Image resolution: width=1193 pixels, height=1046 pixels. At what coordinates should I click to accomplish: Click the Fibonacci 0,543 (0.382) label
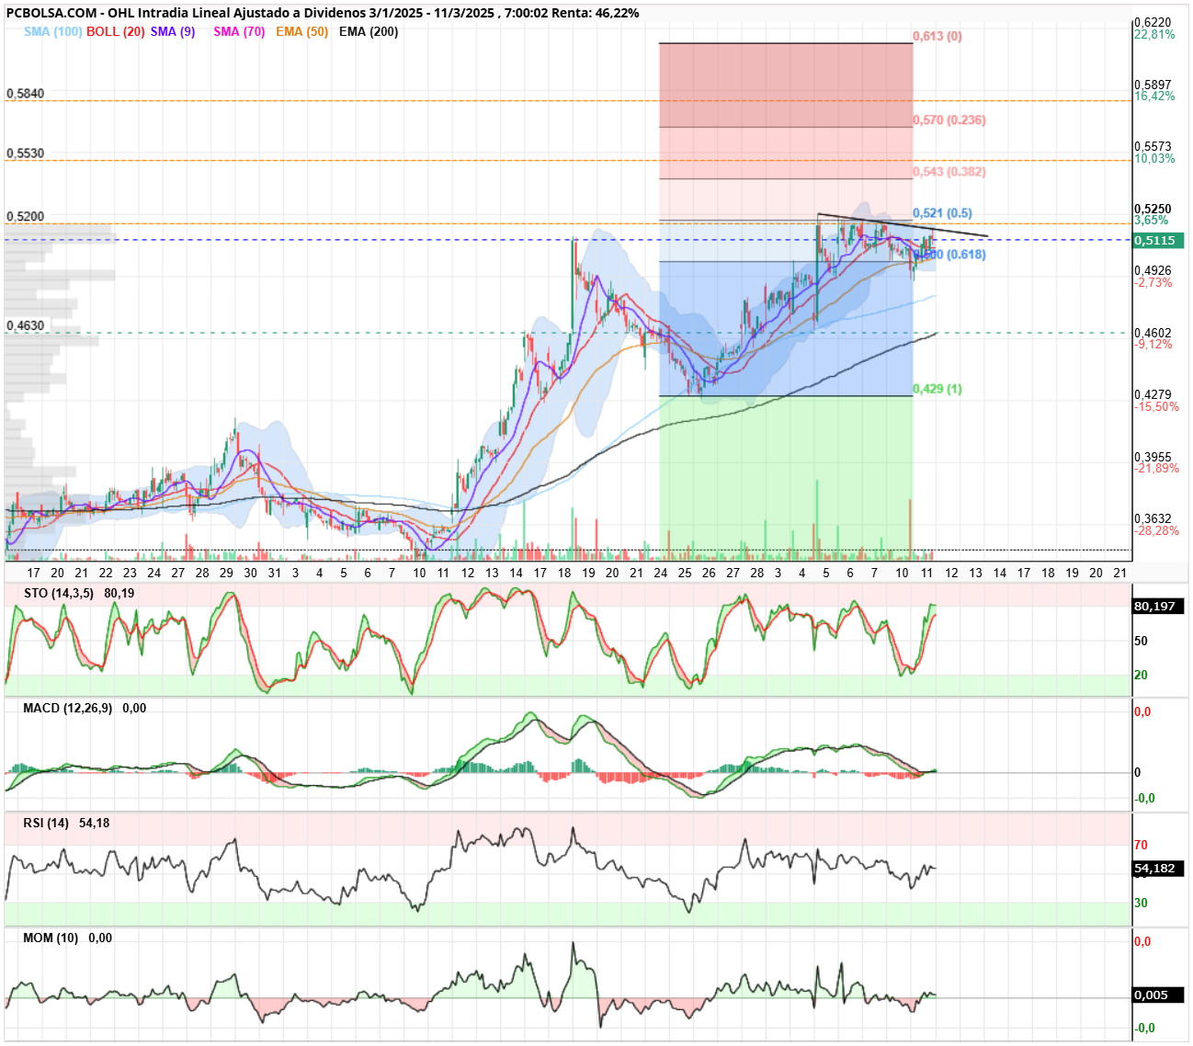(949, 171)
